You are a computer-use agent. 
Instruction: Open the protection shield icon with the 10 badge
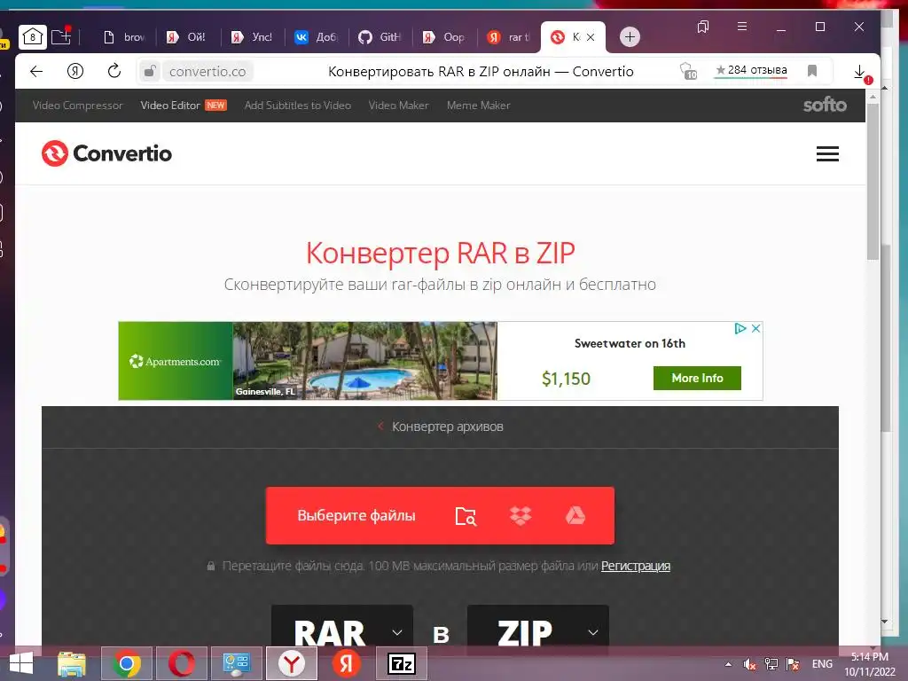click(688, 71)
